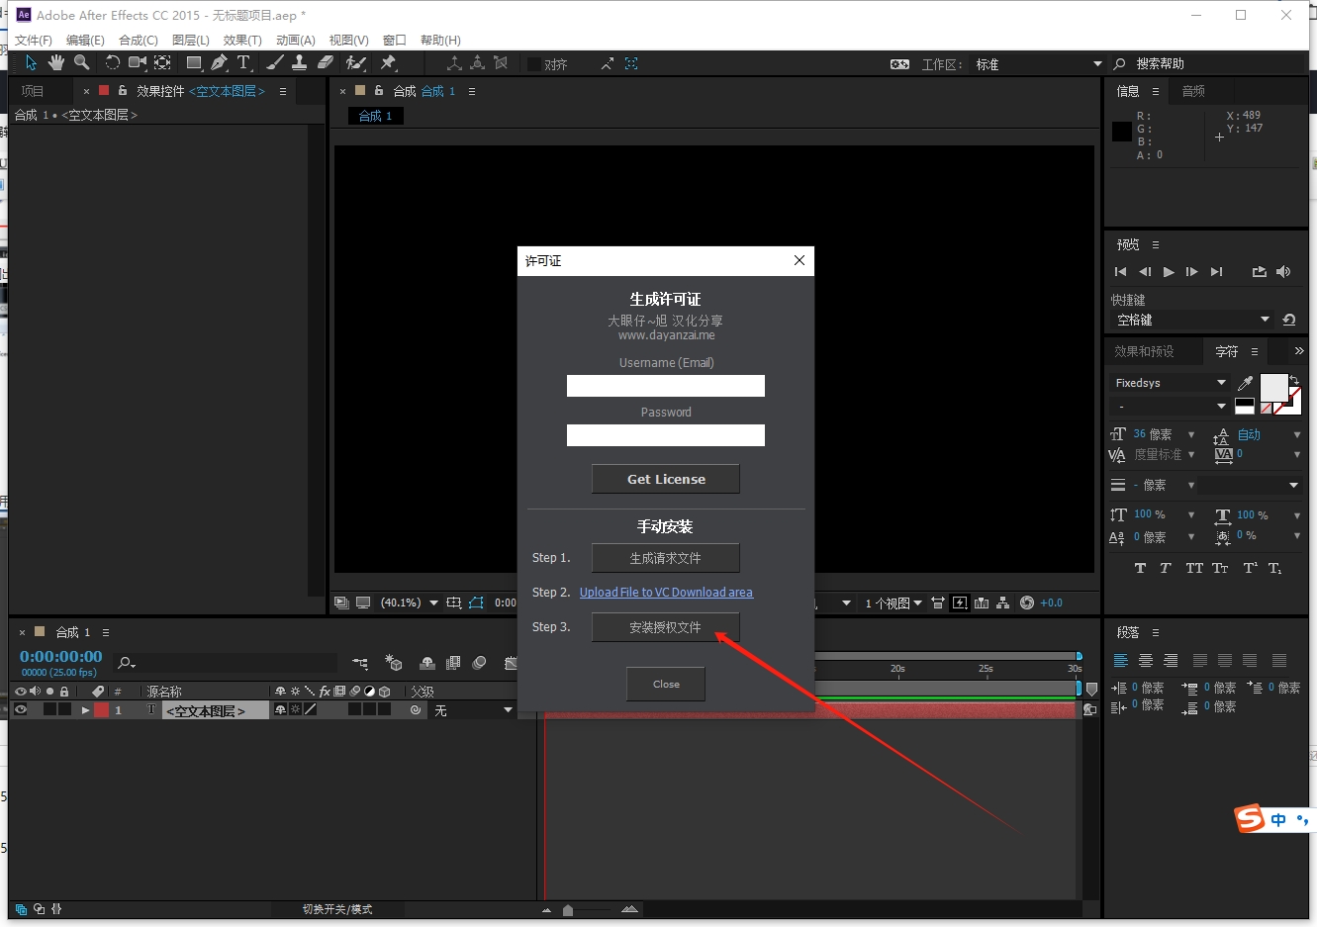
Task: Toggle the shy layers switch in timeline
Action: 427,663
